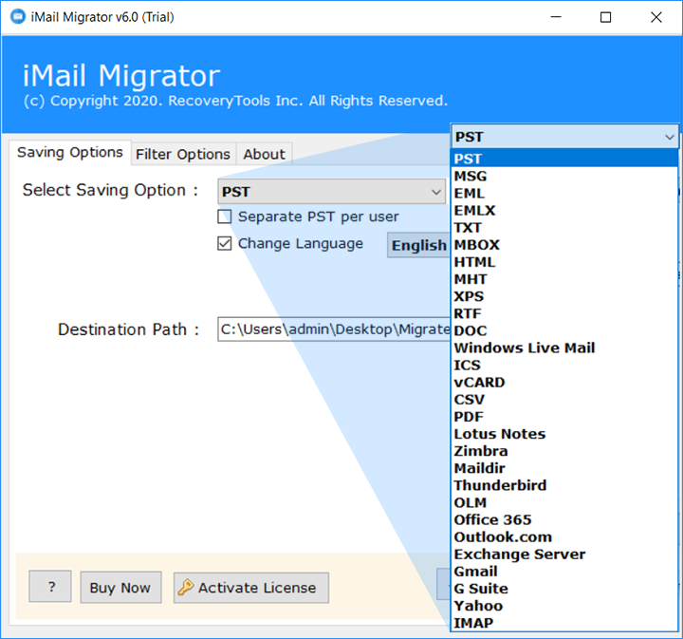683x639 pixels.
Task: Select PST from the format list
Action: pyautogui.click(x=564, y=159)
